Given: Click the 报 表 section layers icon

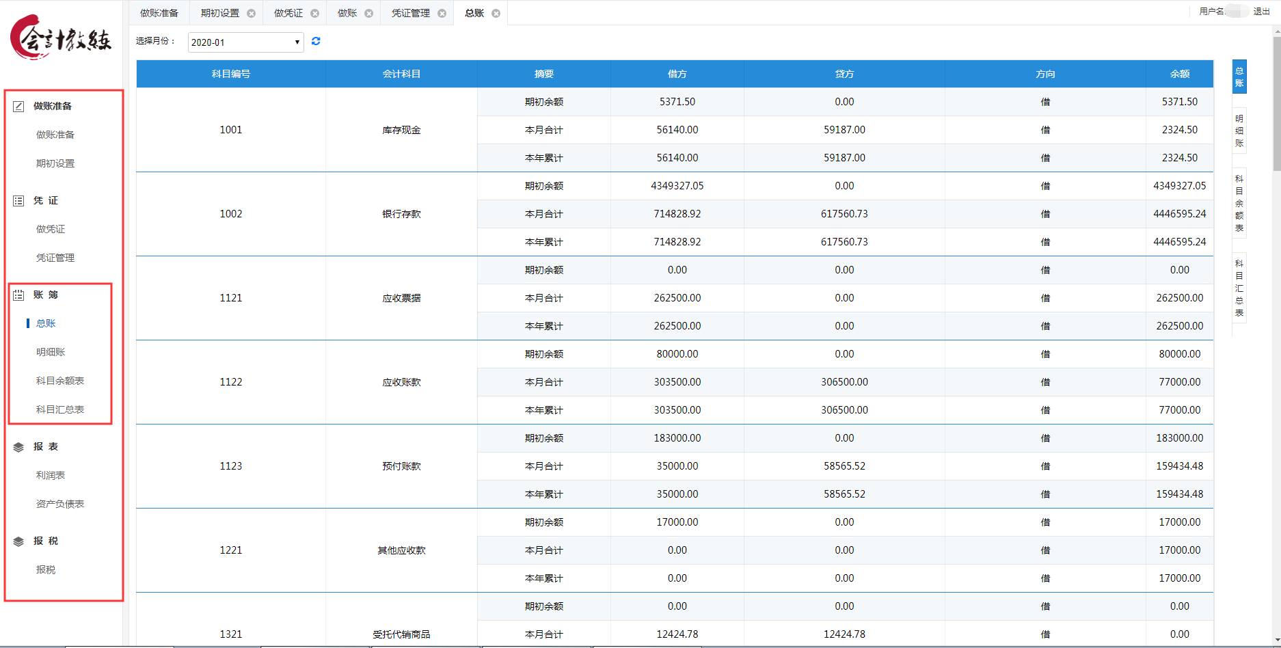Looking at the screenshot, I should point(18,447).
